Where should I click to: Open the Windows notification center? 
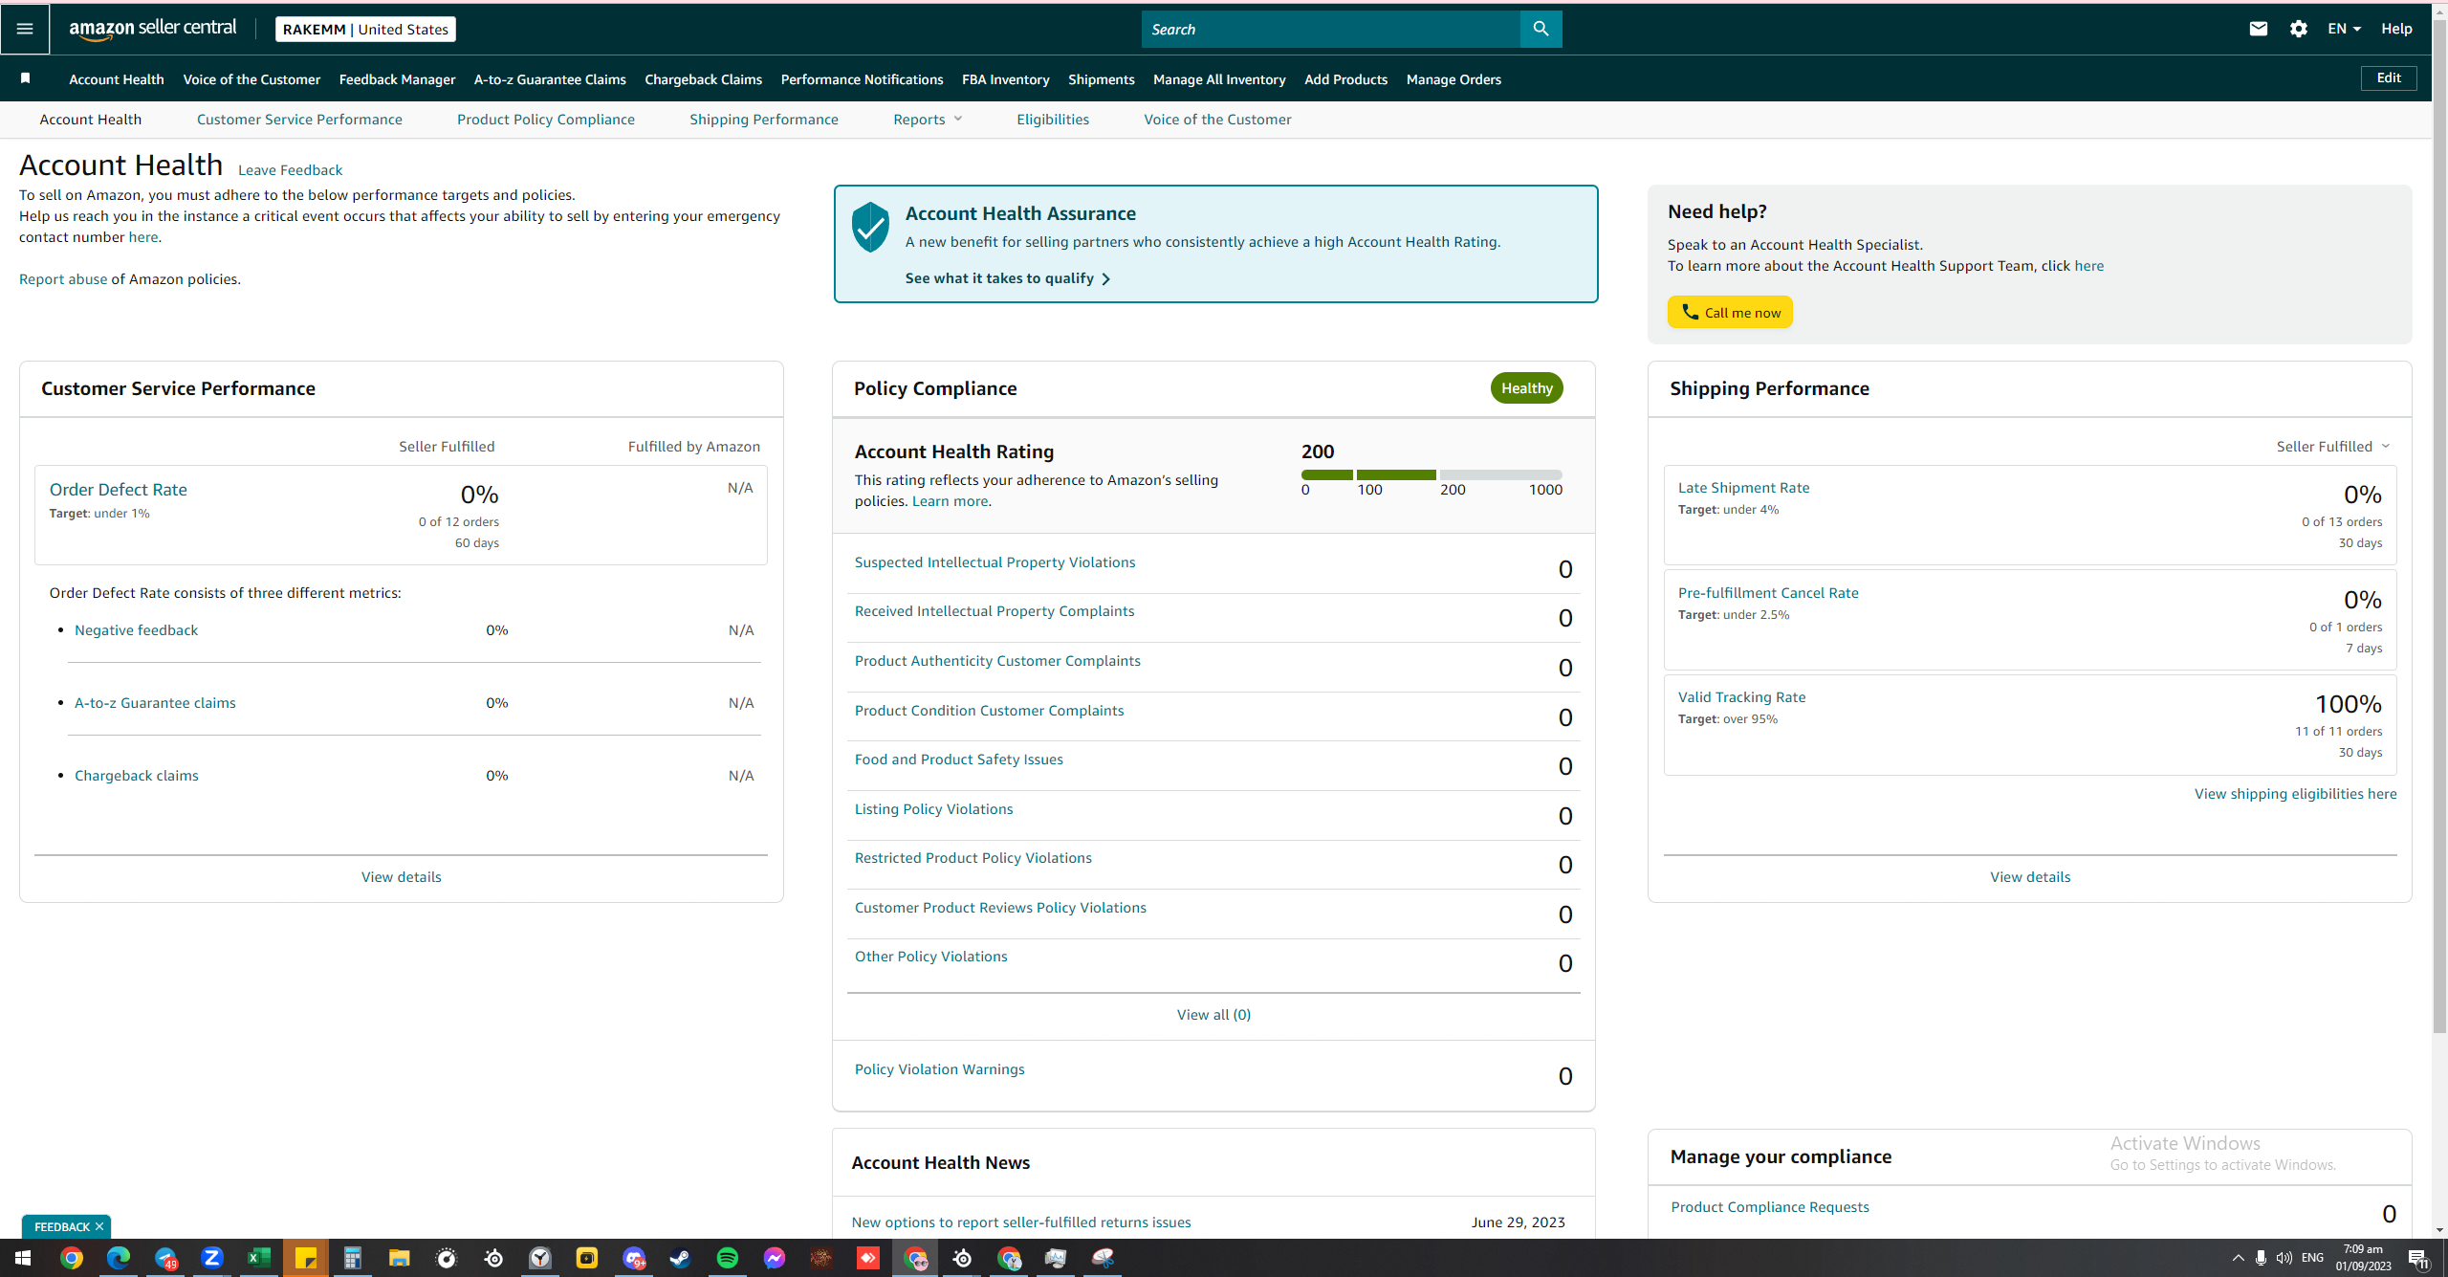point(2419,1258)
